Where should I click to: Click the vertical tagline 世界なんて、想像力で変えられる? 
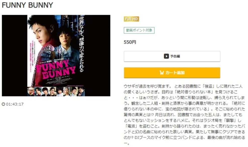(x=81, y=44)
